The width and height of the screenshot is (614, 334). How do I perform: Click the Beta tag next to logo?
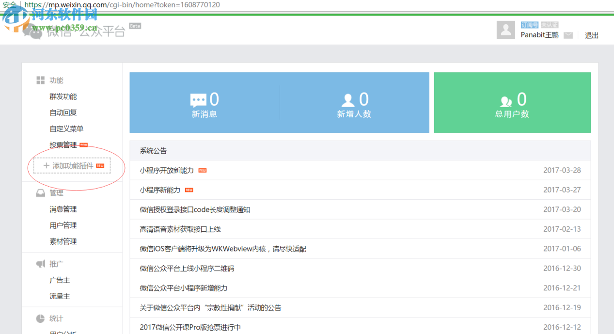coord(135,26)
